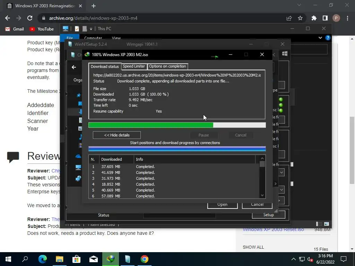The image size is (355, 266).
Task: Click the help icon in This PC ribbon
Action: pyautogui.click(x=328, y=38)
